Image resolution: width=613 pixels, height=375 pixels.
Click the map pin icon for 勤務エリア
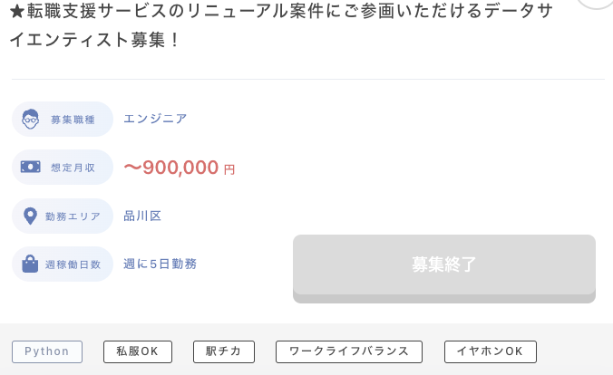point(30,216)
